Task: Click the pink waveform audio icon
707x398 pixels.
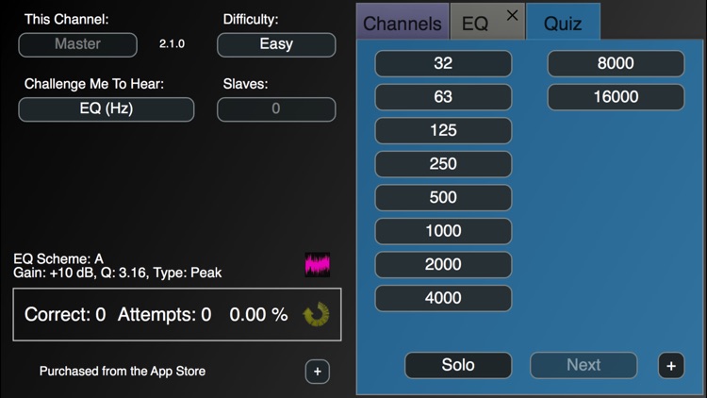Action: pos(318,264)
